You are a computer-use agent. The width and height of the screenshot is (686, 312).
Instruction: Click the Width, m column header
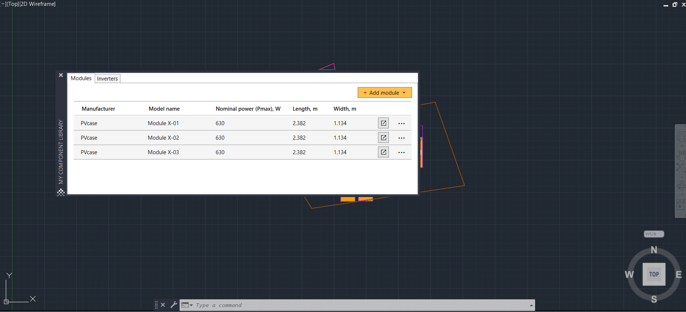click(x=345, y=108)
